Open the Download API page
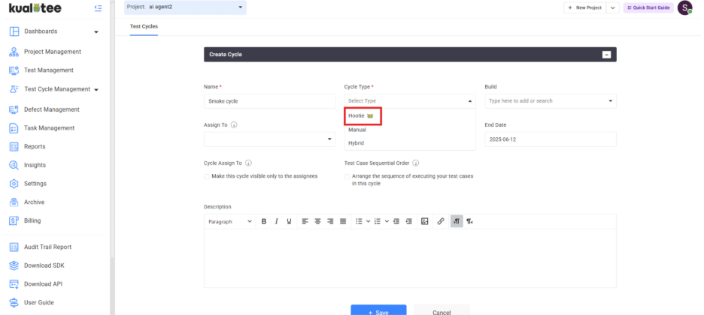This screenshot has width=704, height=315. click(x=43, y=284)
